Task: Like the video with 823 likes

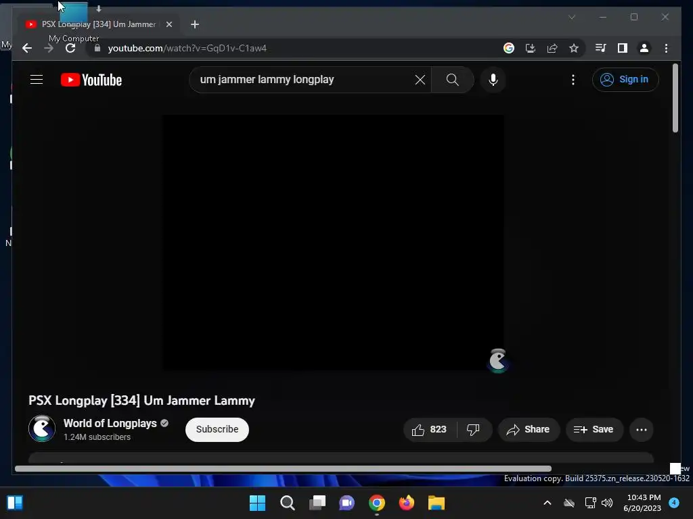Action: coord(430,429)
